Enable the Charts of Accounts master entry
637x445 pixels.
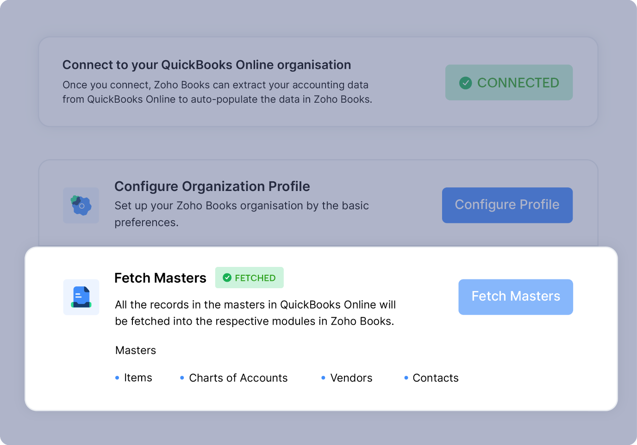tap(238, 378)
